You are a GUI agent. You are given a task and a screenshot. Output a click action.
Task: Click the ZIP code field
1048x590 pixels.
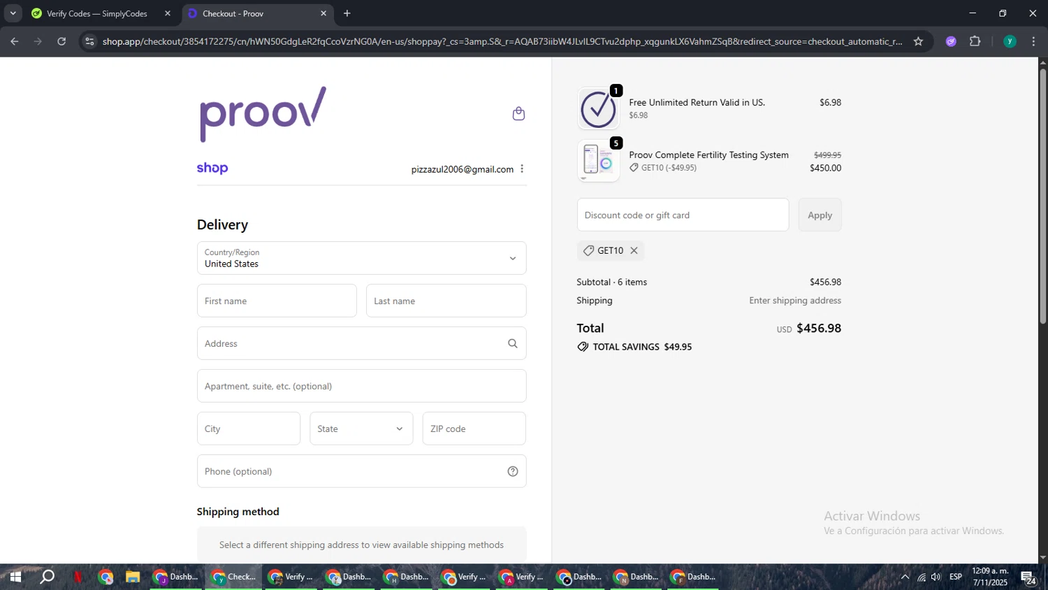point(474,429)
